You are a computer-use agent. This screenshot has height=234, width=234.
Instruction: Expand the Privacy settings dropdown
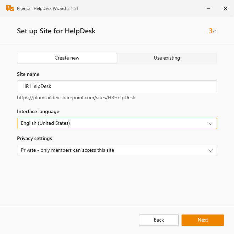pos(117,150)
